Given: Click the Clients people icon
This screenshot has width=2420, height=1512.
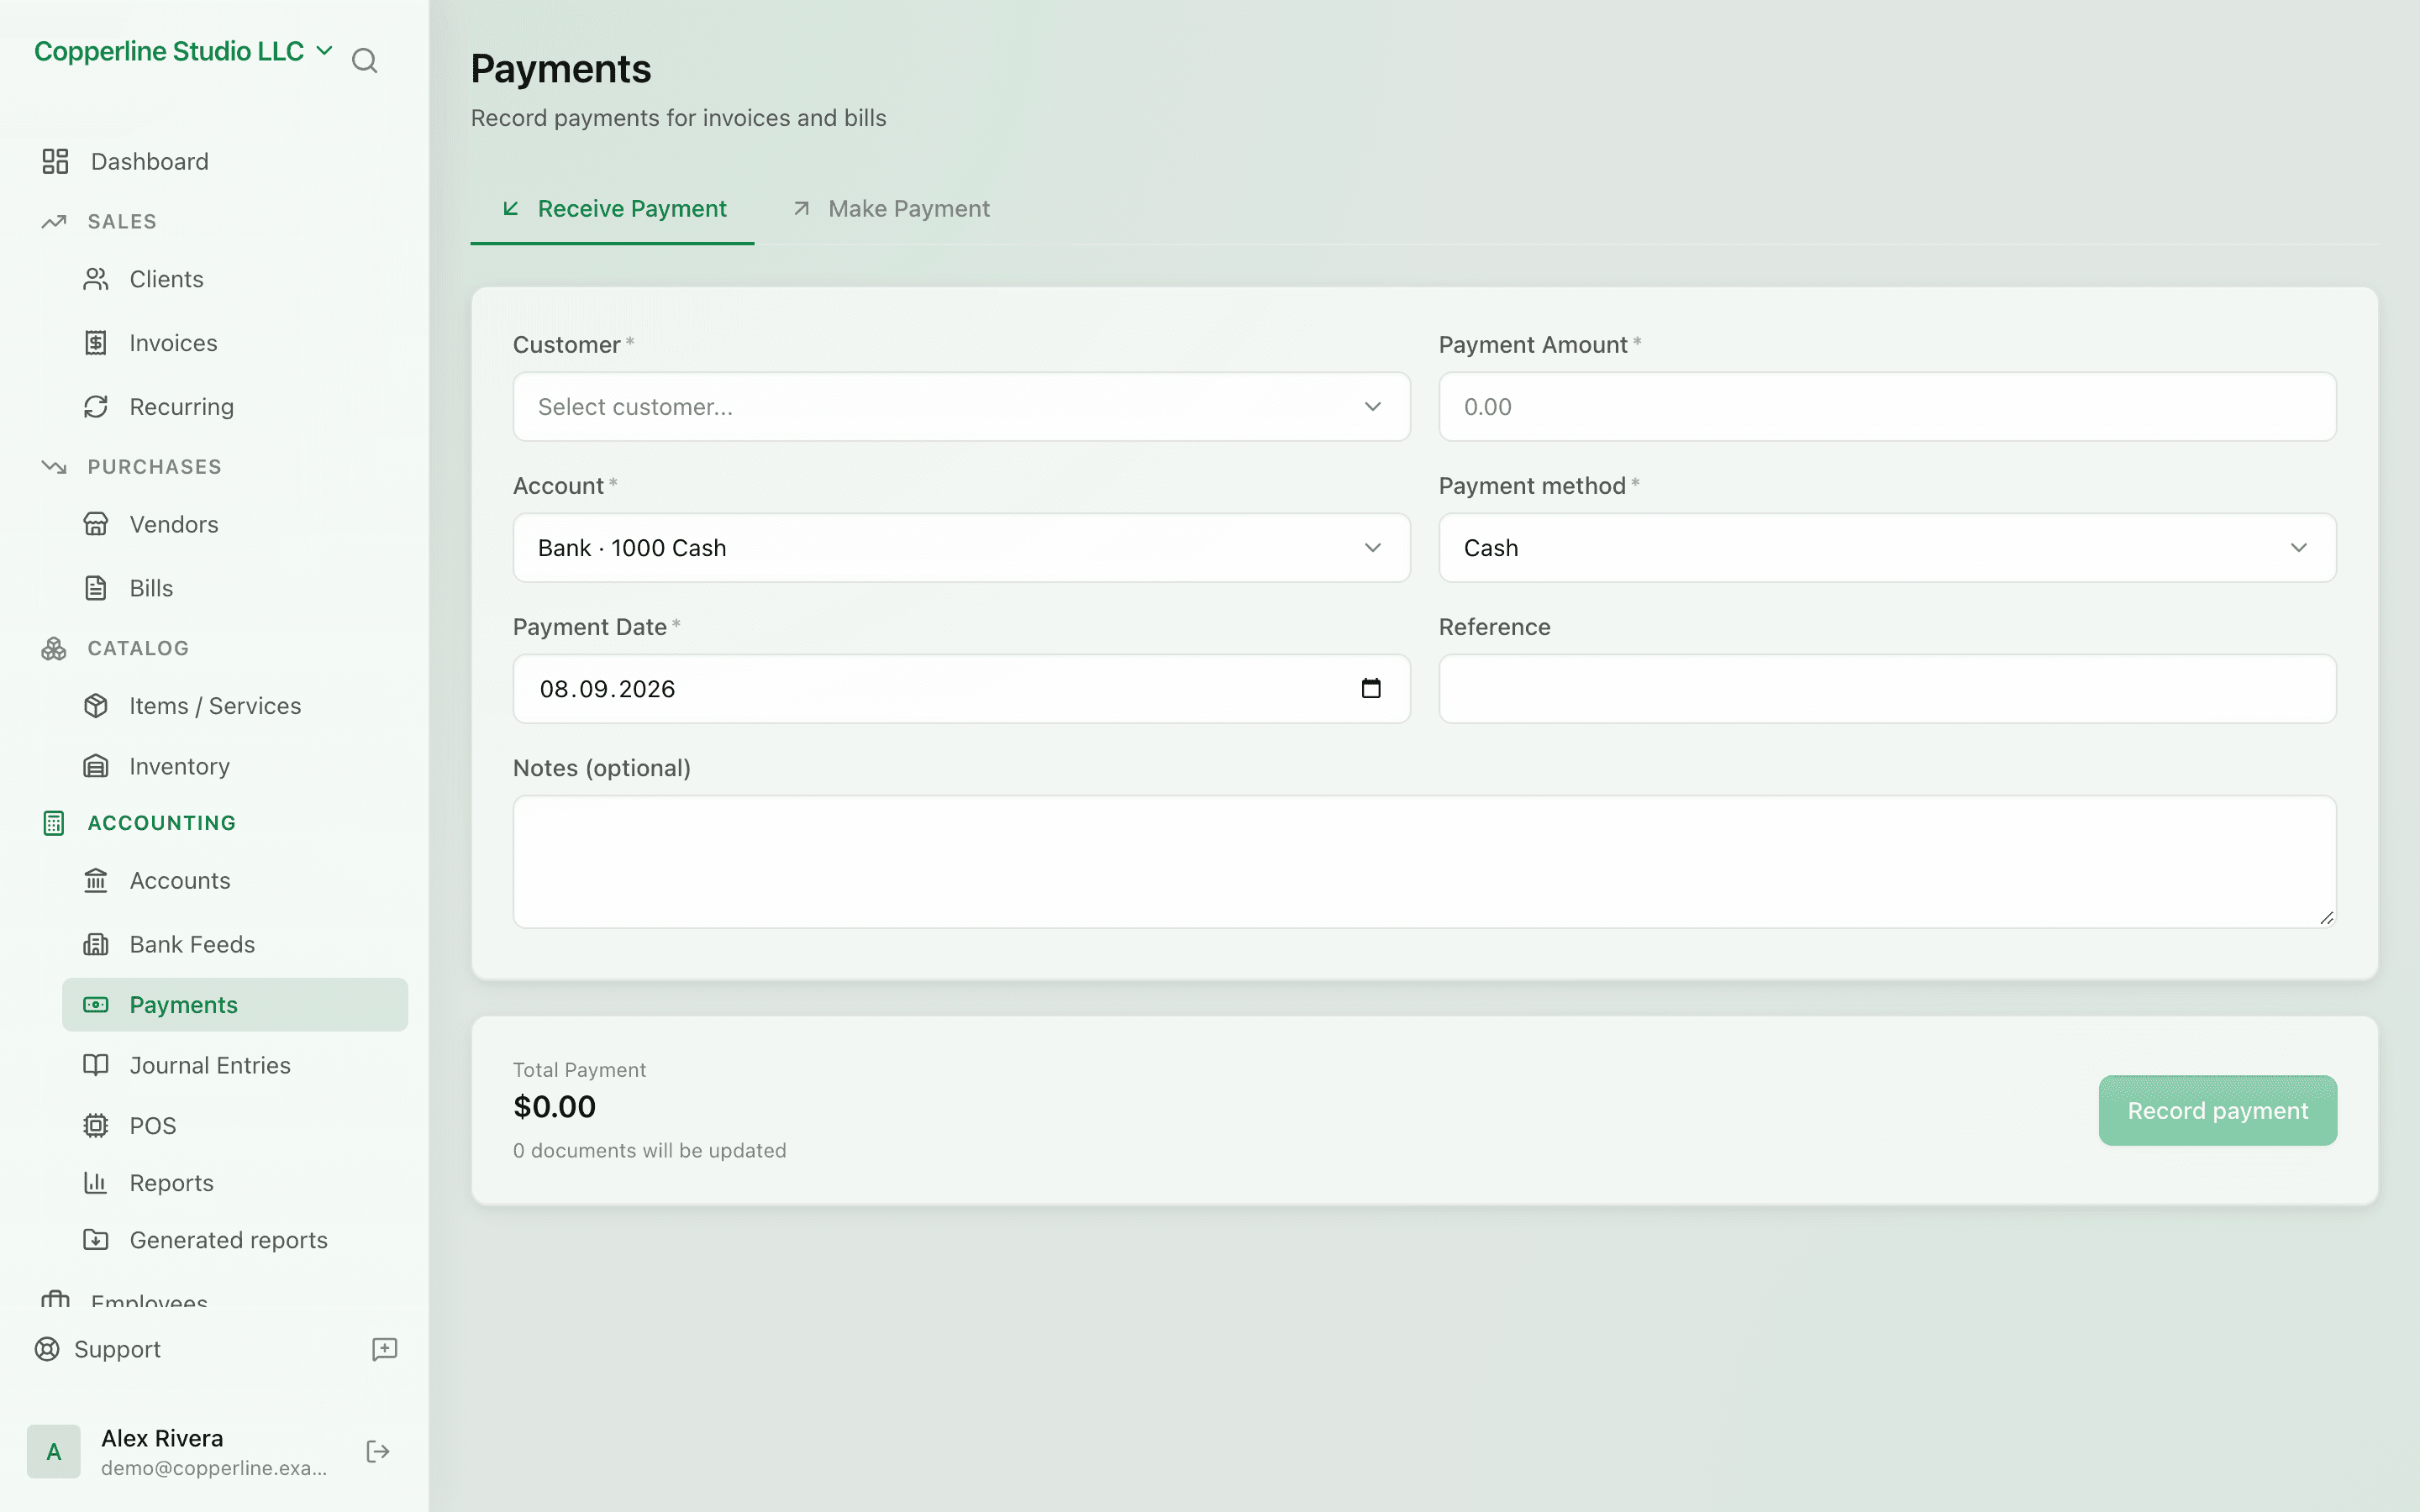Looking at the screenshot, I should (x=96, y=279).
